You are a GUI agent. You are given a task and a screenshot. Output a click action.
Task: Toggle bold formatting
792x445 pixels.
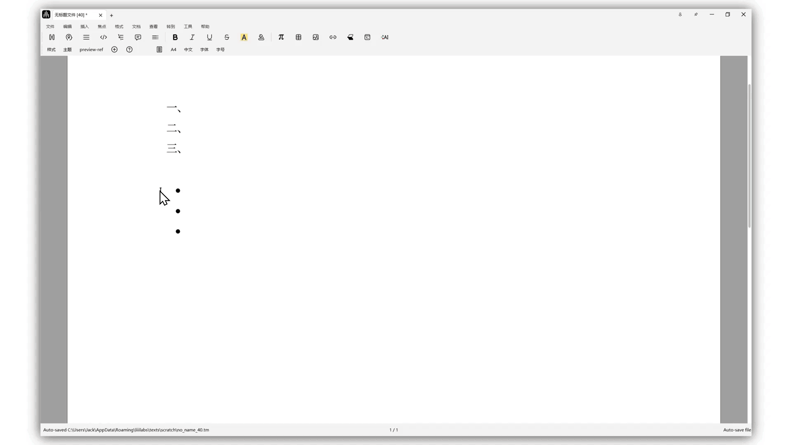click(x=175, y=37)
